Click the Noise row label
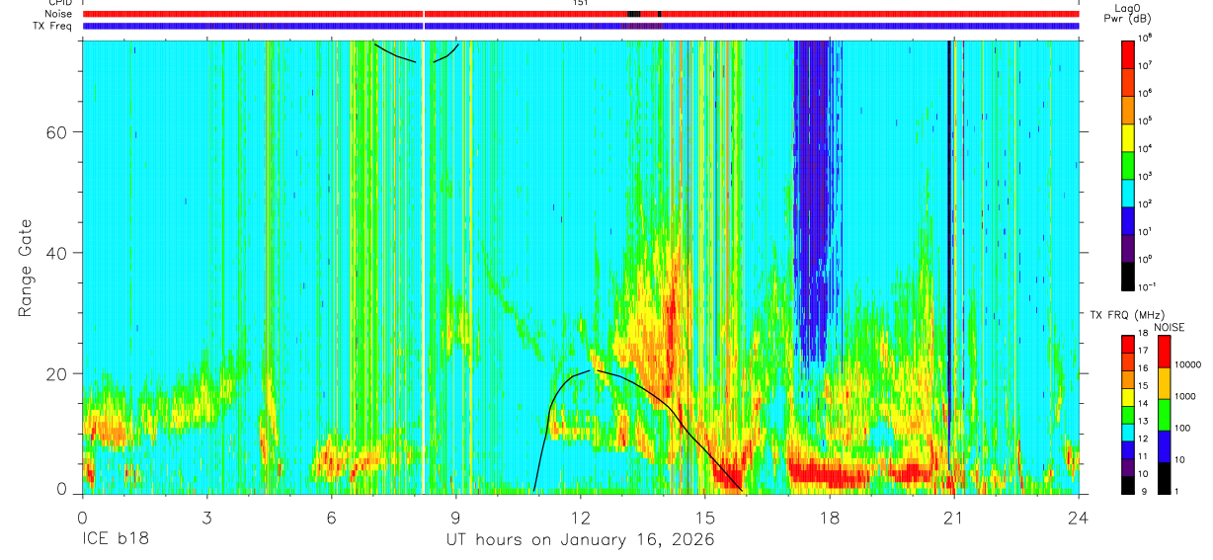Image resolution: width=1213 pixels, height=560 pixels. point(60,14)
